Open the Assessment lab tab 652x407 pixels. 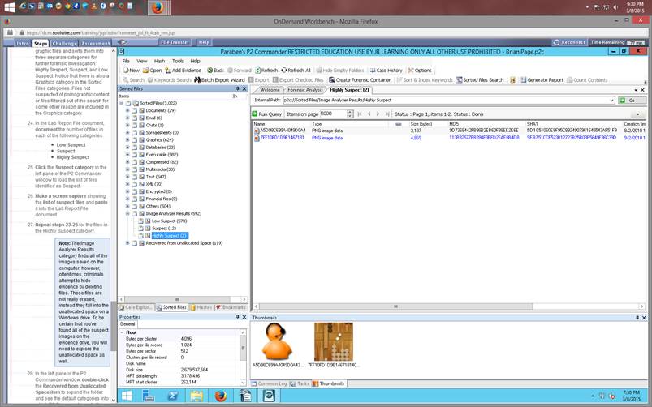(x=96, y=43)
